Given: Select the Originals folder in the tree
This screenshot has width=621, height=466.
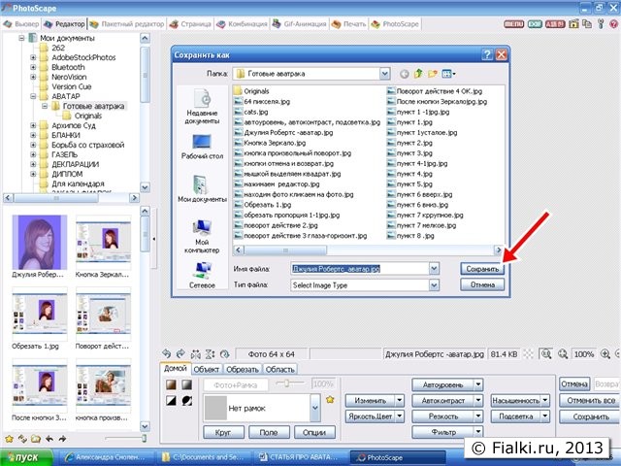Looking at the screenshot, I should 82,116.
